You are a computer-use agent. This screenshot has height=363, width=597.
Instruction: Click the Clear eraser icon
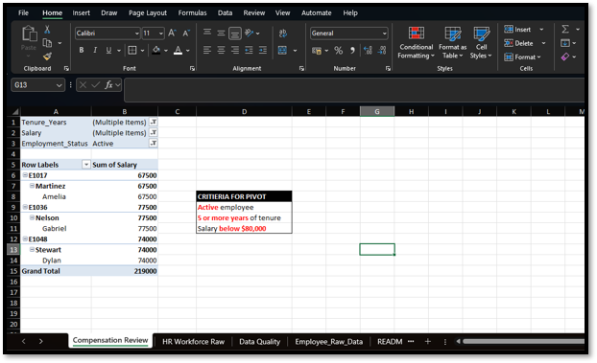click(x=565, y=57)
